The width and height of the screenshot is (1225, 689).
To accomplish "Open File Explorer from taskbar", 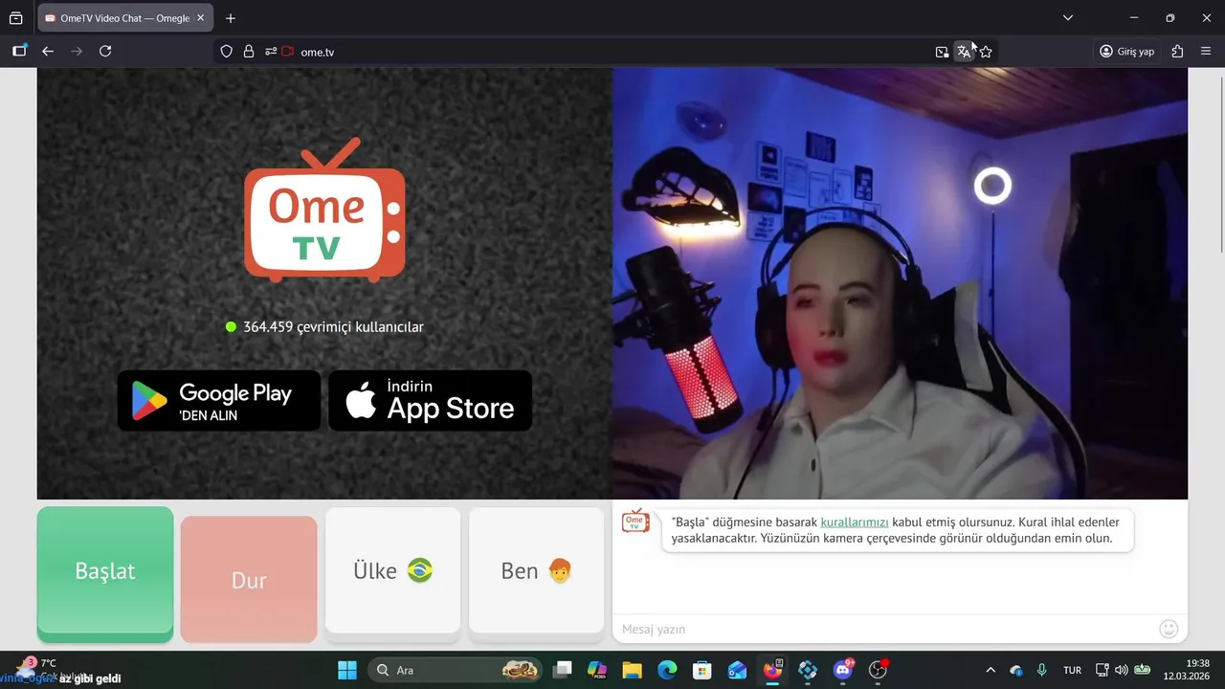I will (x=632, y=670).
